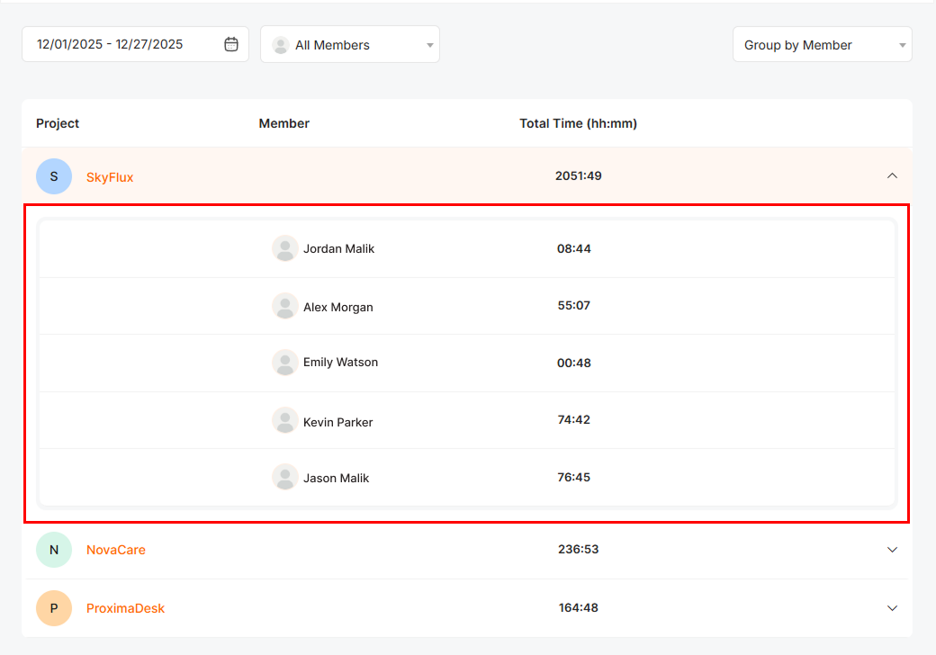Click the SkyFlux project avatar

54,176
